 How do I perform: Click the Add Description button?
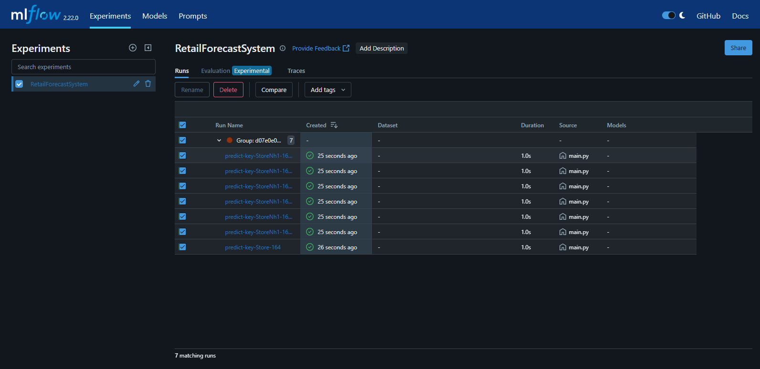click(381, 48)
